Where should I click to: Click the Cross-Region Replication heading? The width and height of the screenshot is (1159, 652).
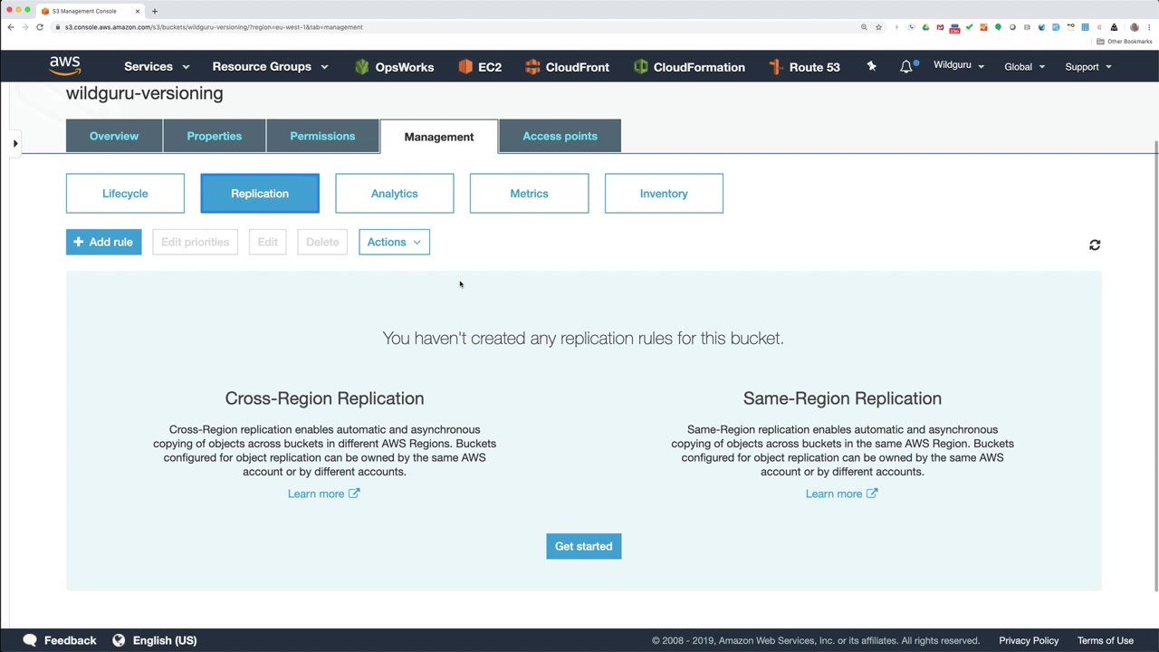324,398
